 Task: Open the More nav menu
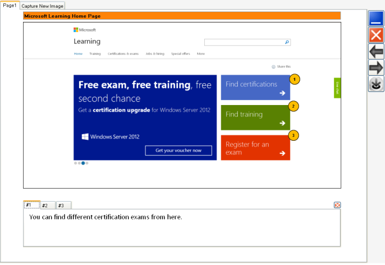[200, 53]
